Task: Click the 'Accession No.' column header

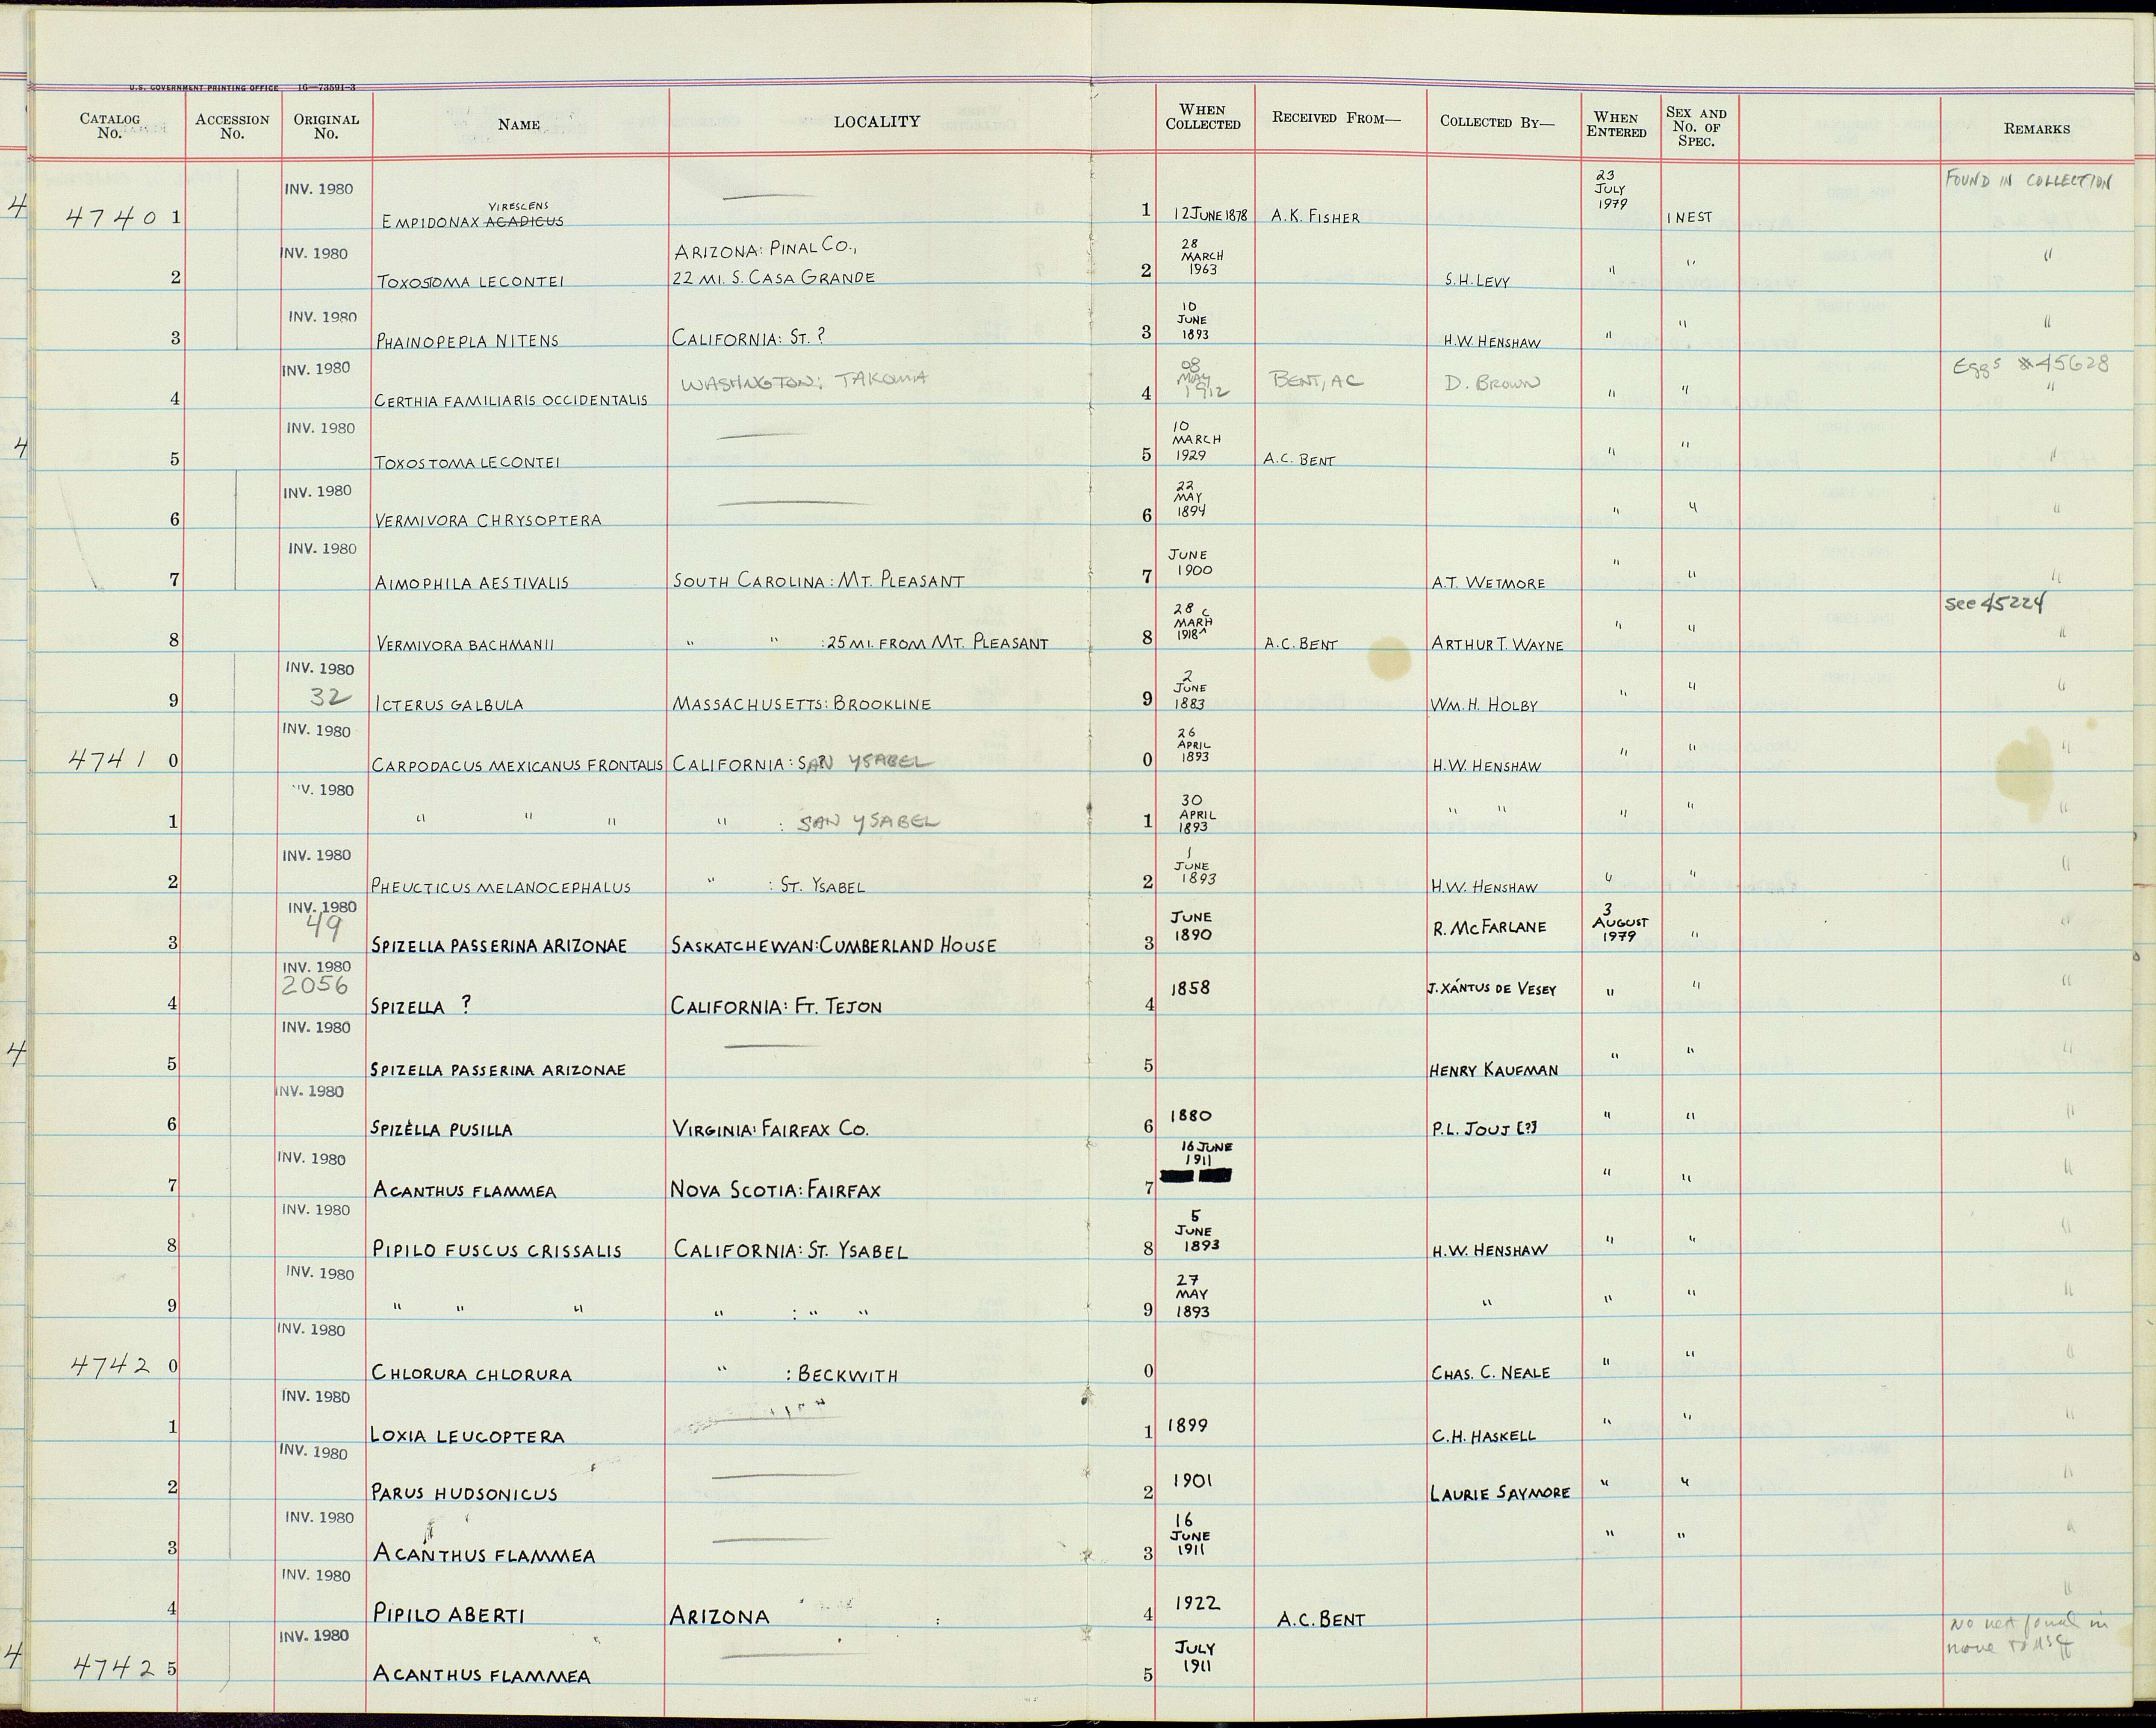Action: pos(232,126)
